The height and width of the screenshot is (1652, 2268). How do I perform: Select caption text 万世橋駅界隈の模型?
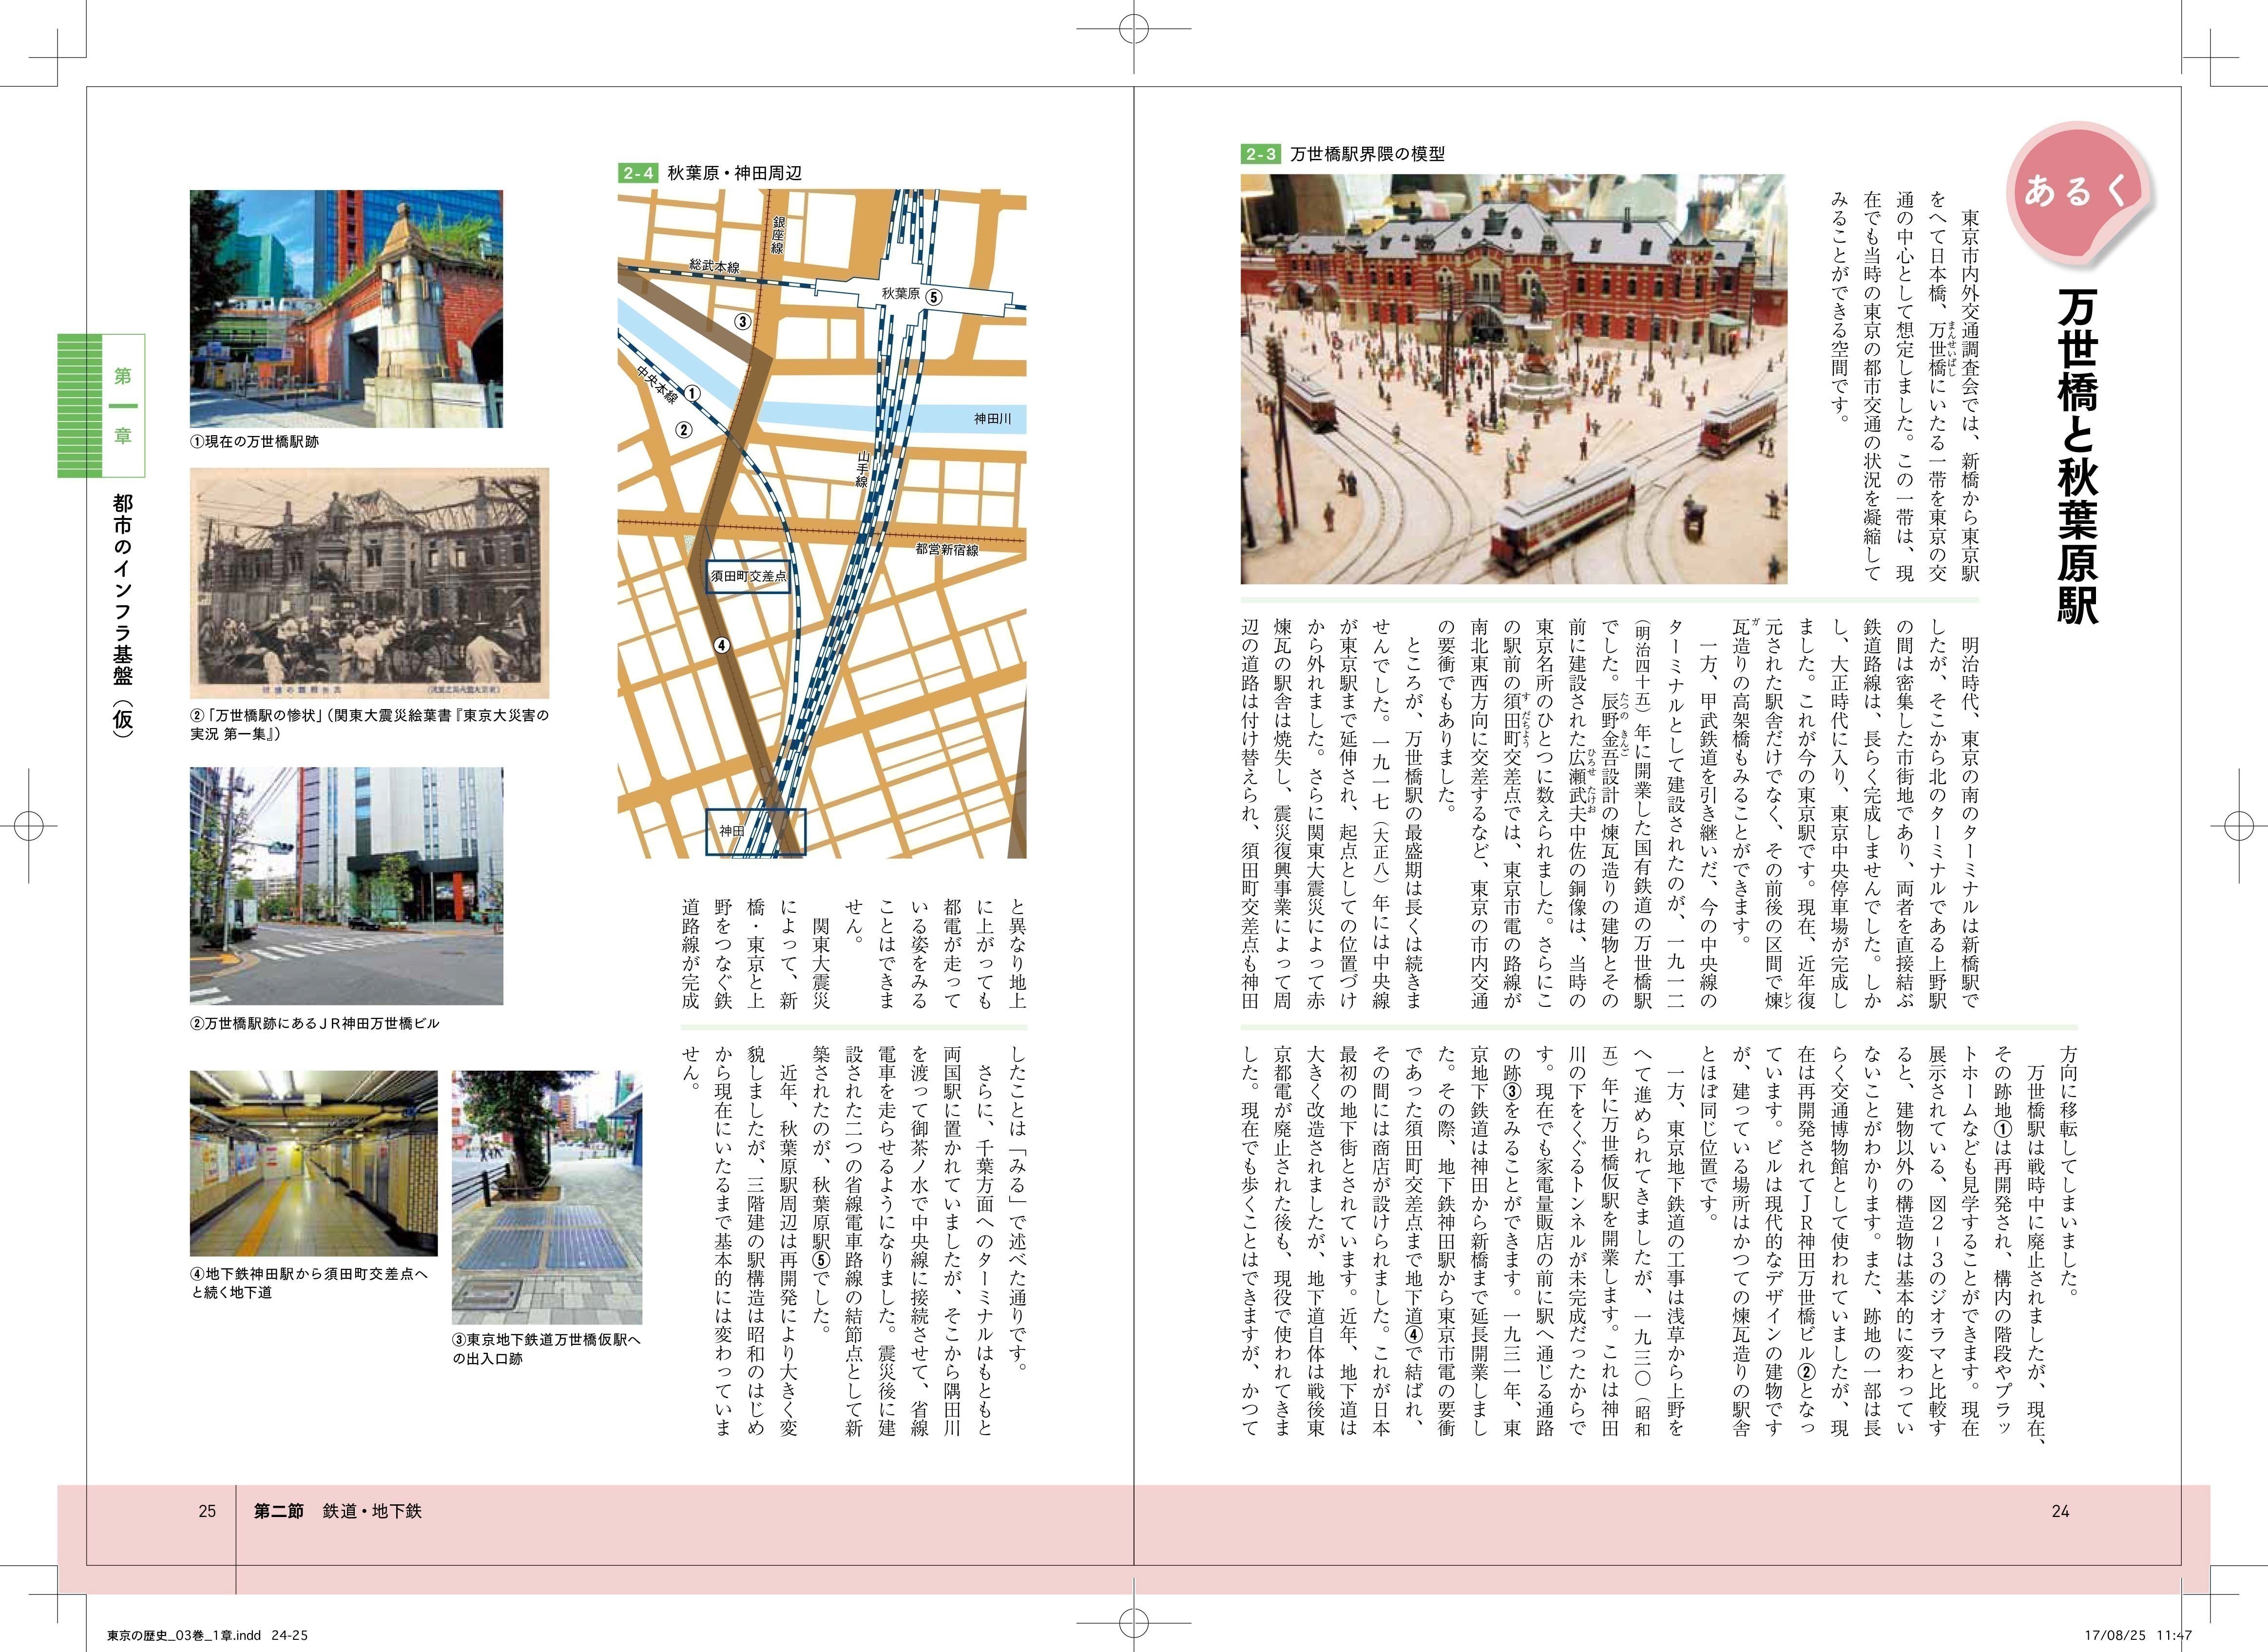(1366, 154)
